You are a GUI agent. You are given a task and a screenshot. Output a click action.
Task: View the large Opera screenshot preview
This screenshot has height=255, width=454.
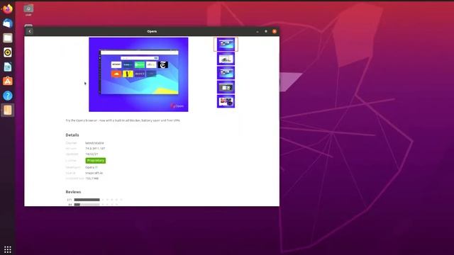pyautogui.click(x=138, y=74)
